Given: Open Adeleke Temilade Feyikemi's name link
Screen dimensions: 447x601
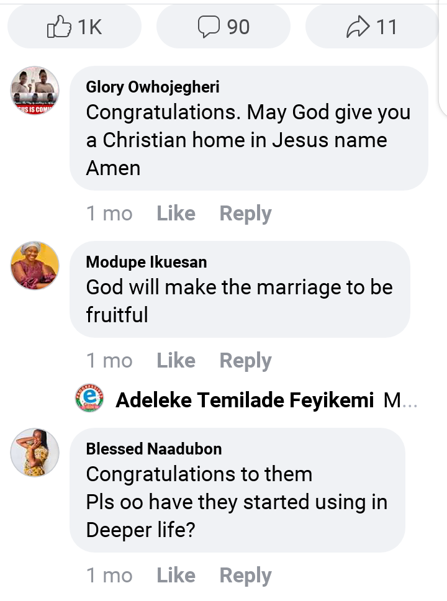Looking at the screenshot, I should click(x=245, y=401).
